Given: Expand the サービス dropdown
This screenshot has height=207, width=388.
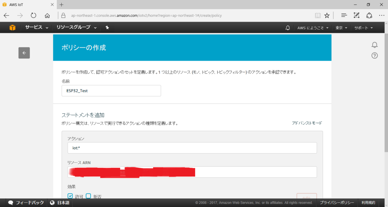Looking at the screenshot, I should point(36,27).
